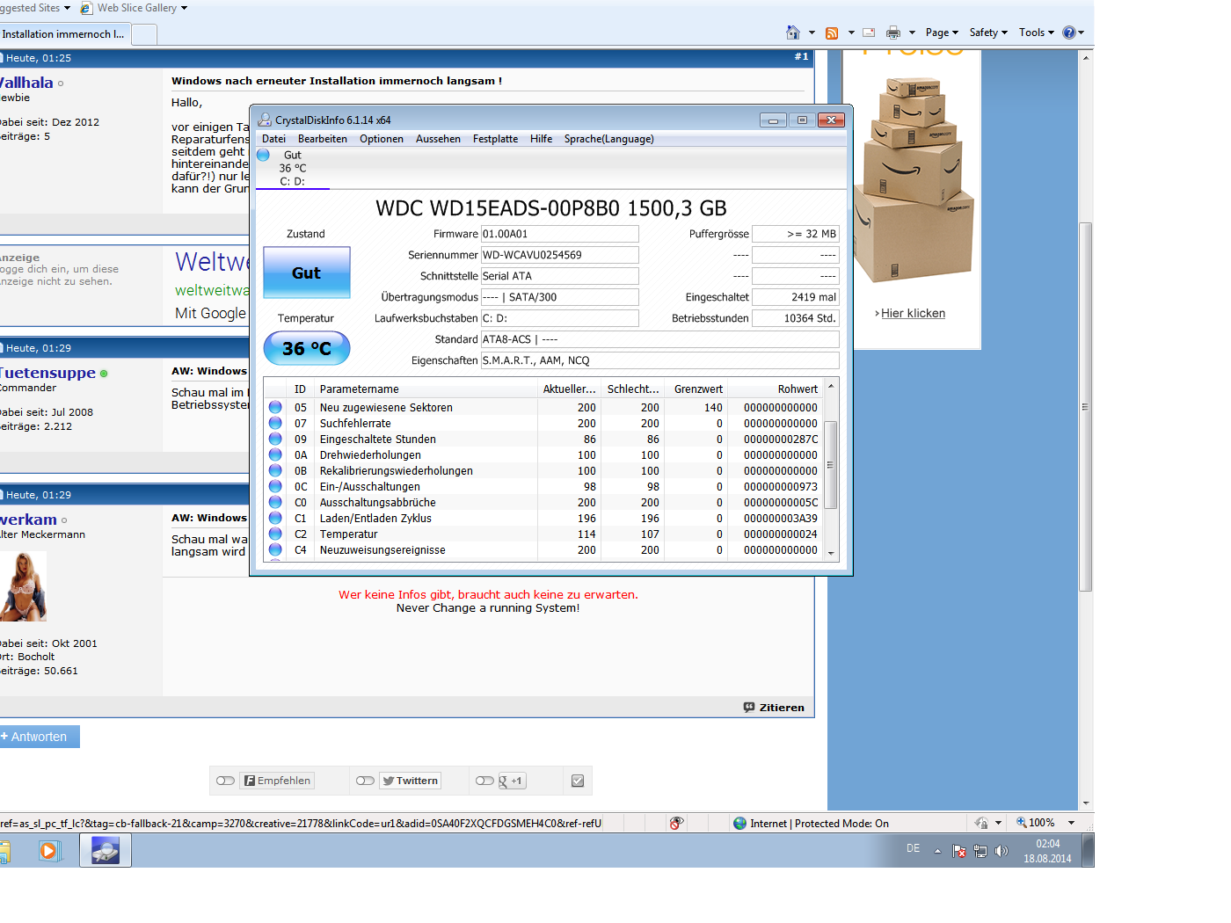This screenshot has width=1231, height=923.
Task: Click the status orb for Neu zugewiesene Sektoren
Action: tap(275, 407)
